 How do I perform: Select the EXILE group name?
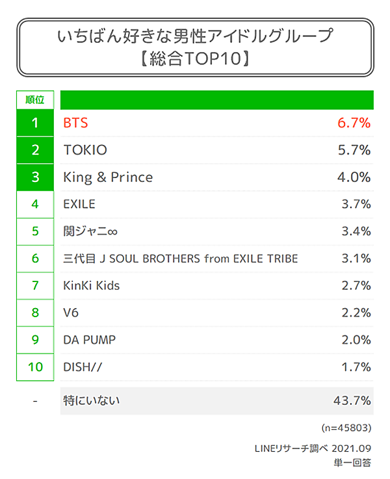coord(79,204)
